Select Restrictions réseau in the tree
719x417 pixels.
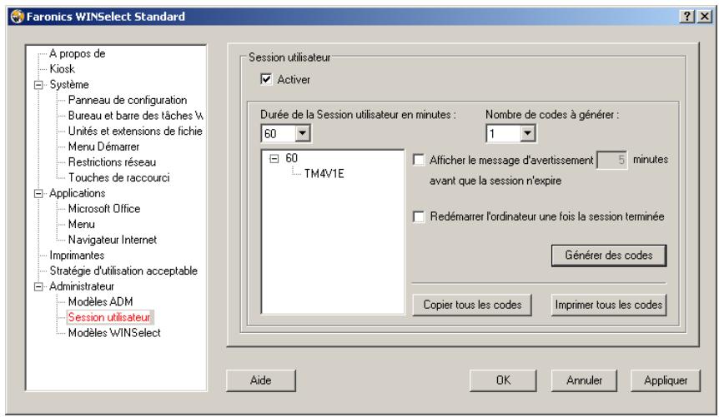(112, 162)
